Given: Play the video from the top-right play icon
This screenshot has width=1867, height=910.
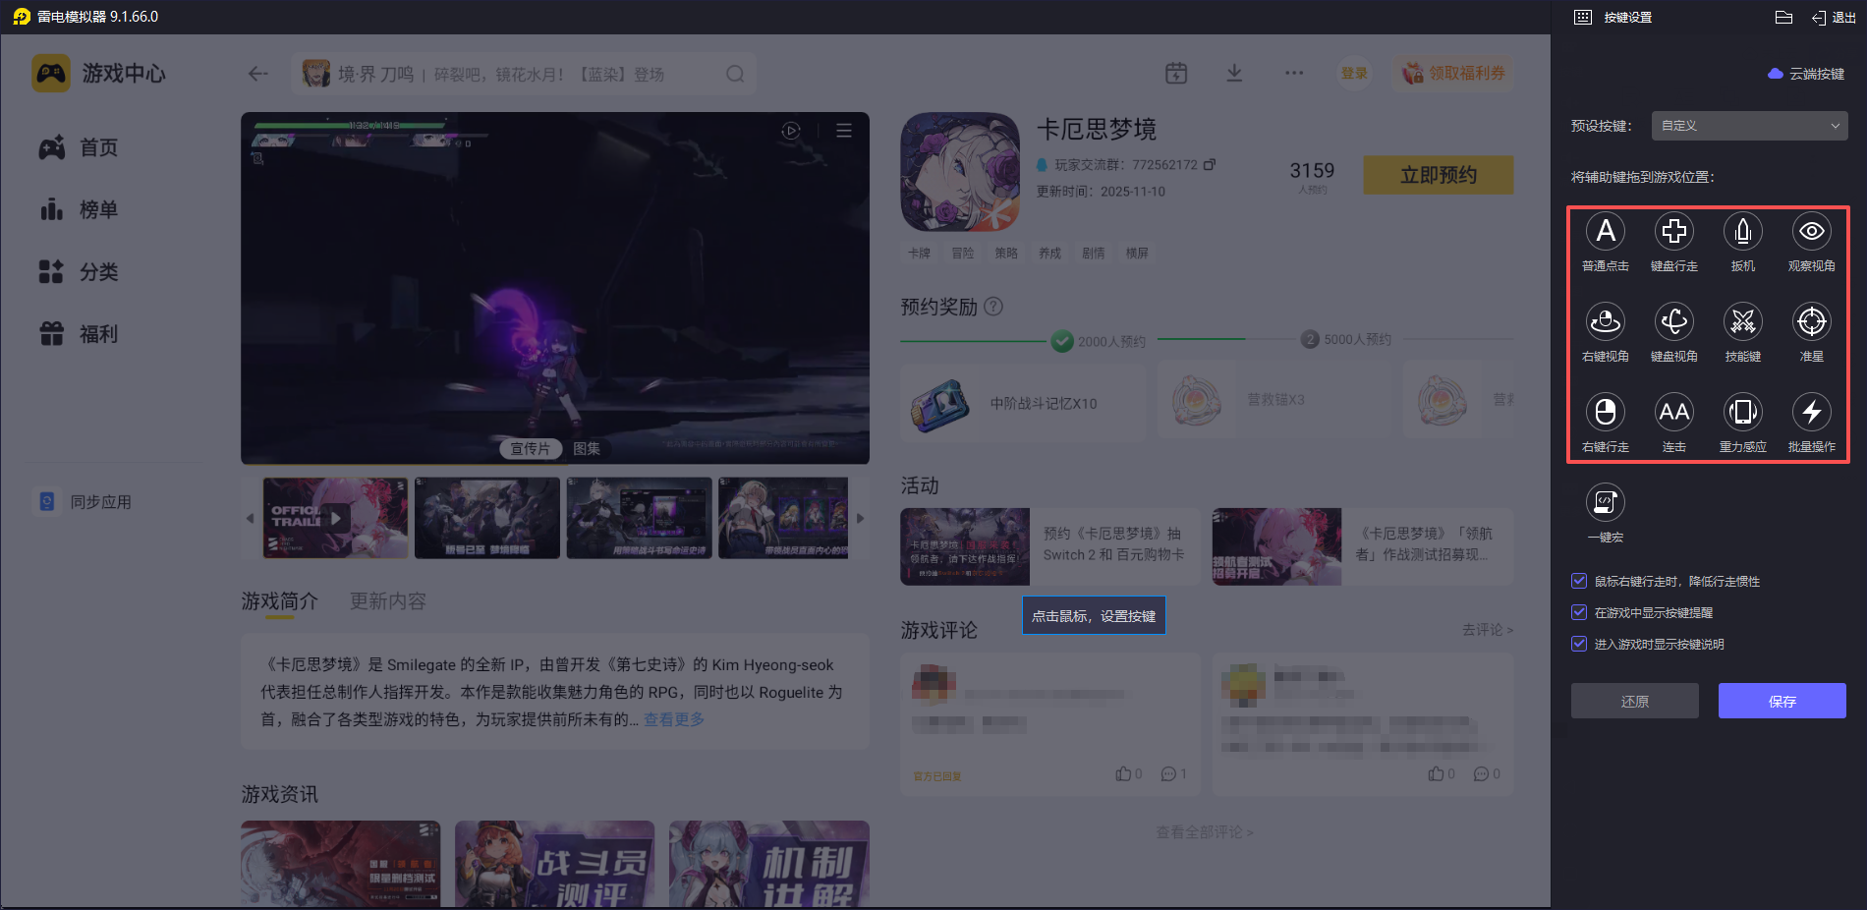Looking at the screenshot, I should [x=791, y=131].
